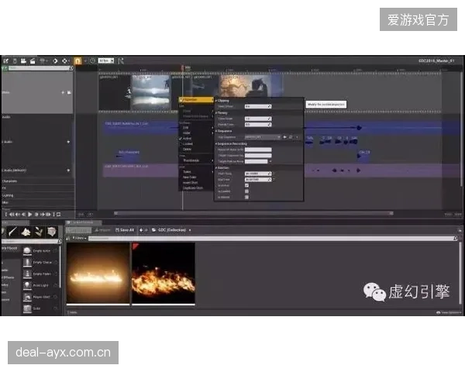The width and height of the screenshot is (465, 372).
Task: Collapse the Clipping section expander
Action: [216, 101]
